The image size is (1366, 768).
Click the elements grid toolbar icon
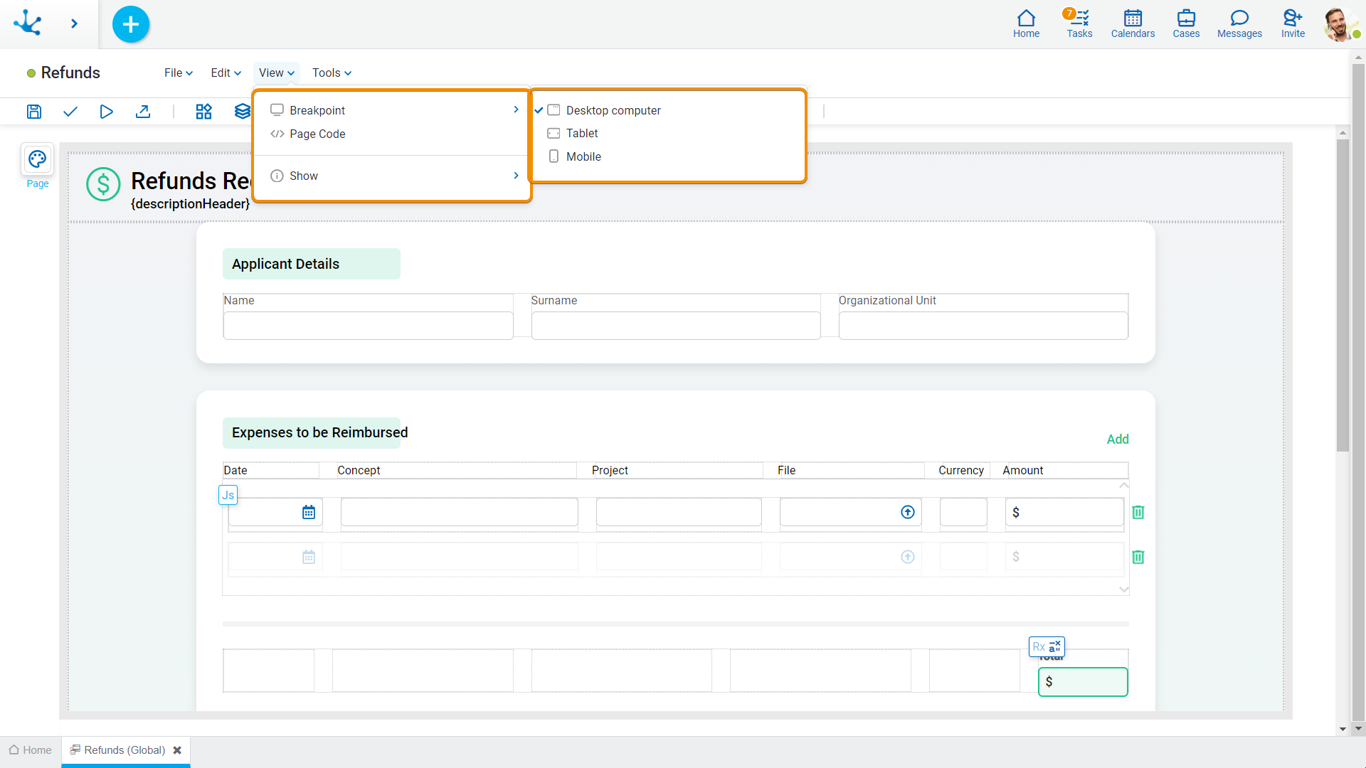(x=204, y=112)
